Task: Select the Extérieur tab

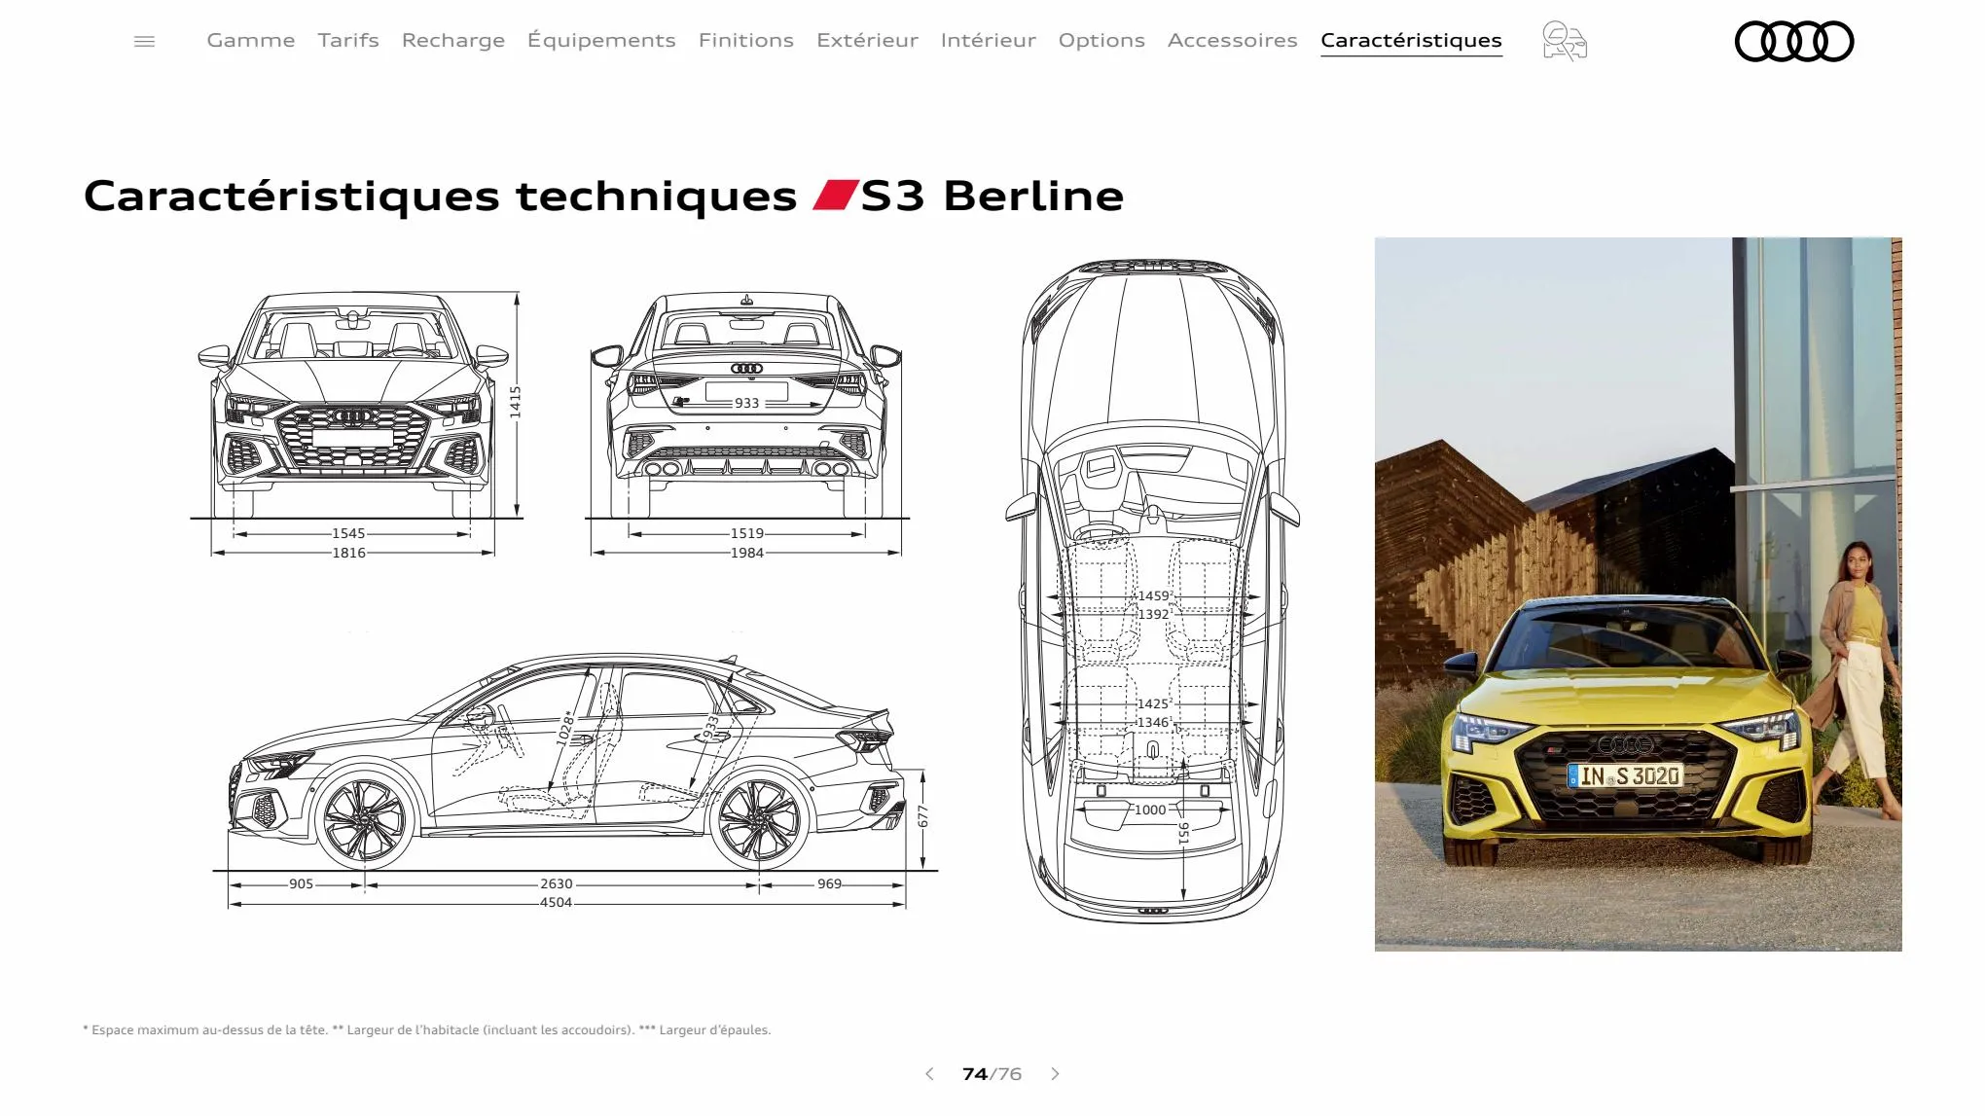Action: (x=867, y=41)
